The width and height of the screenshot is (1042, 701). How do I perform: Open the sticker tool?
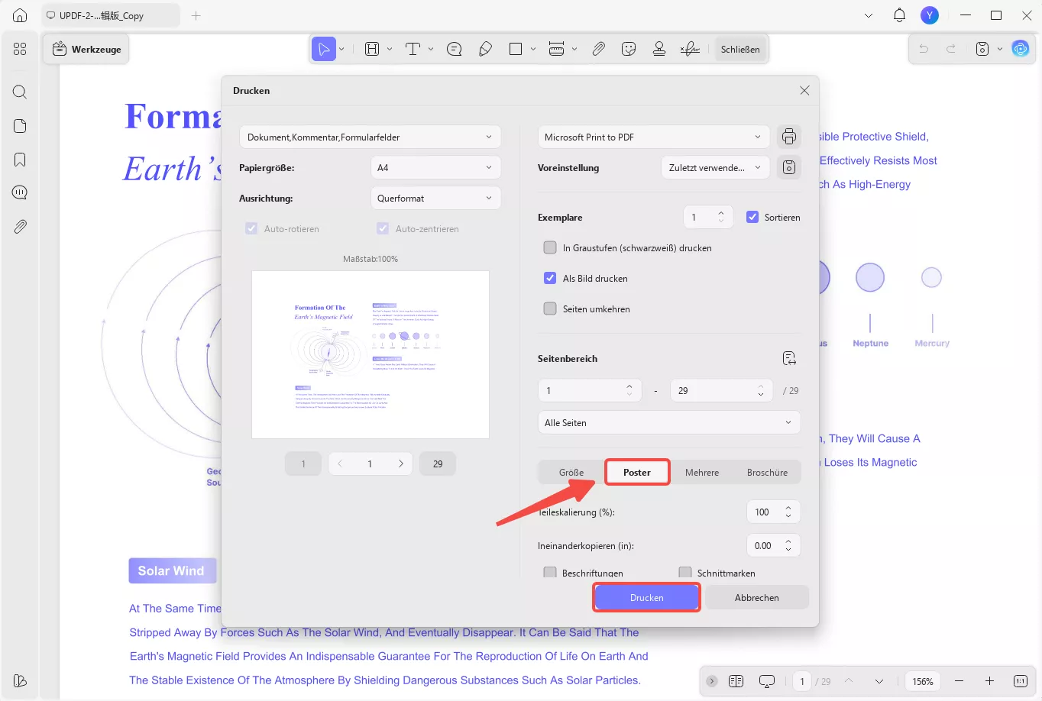pyautogui.click(x=629, y=49)
